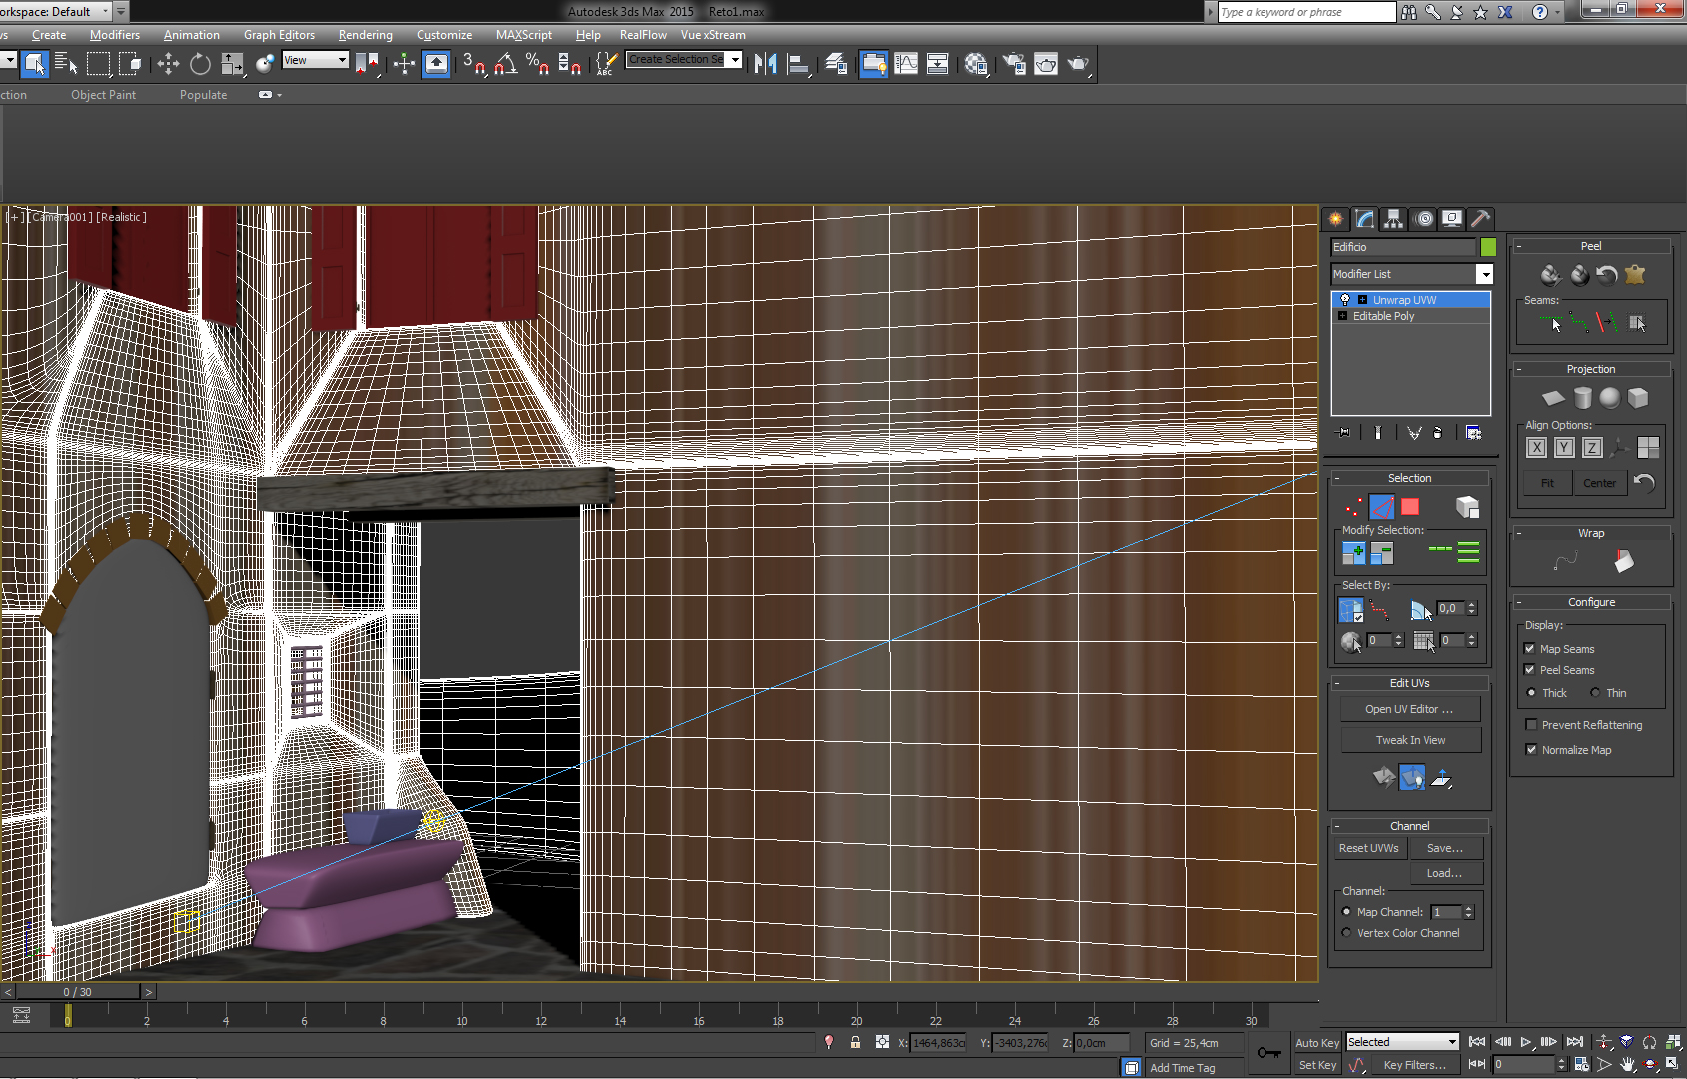The width and height of the screenshot is (1687, 1079).
Task: Apply Cylindrical Map projection
Action: [x=1582, y=398]
